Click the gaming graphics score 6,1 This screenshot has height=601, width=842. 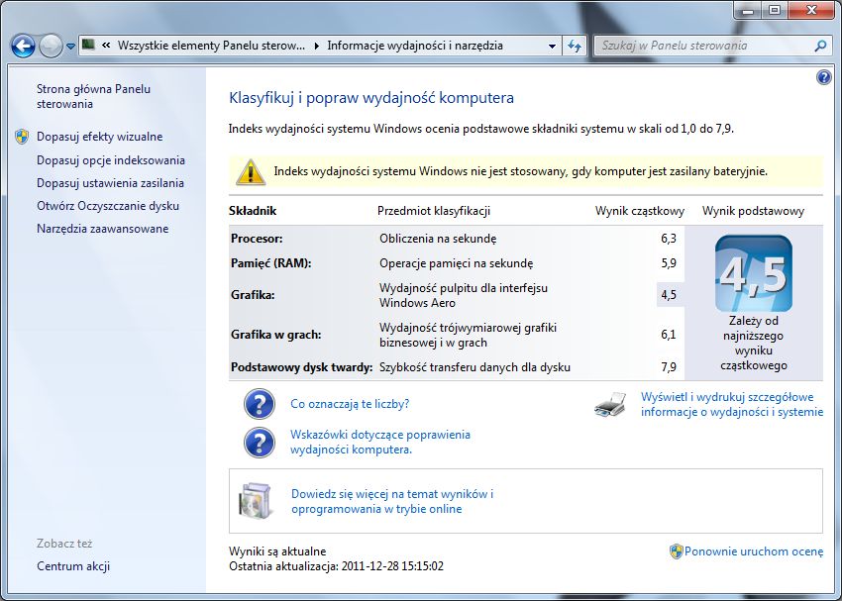669,335
